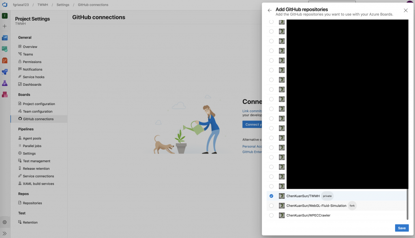Select ChenKuanSun/WPECCrawler checkbox
Image resolution: width=415 pixels, height=238 pixels.
pyautogui.click(x=271, y=215)
